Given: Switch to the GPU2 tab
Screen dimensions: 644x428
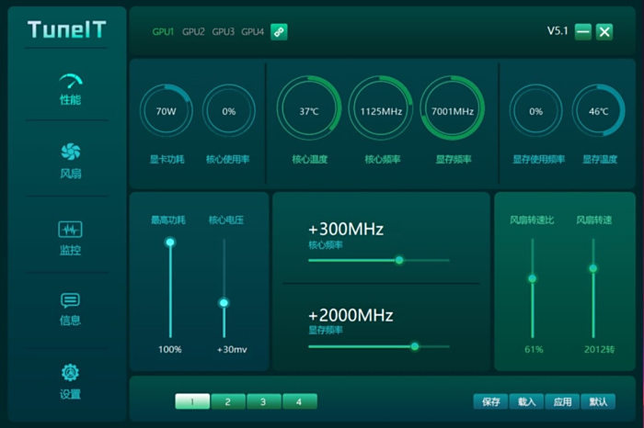Looking at the screenshot, I should tap(193, 31).
